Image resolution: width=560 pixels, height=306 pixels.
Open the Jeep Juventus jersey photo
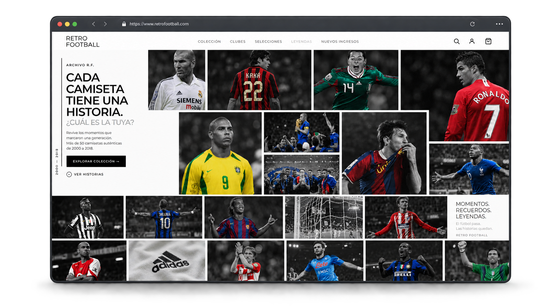coord(87,217)
